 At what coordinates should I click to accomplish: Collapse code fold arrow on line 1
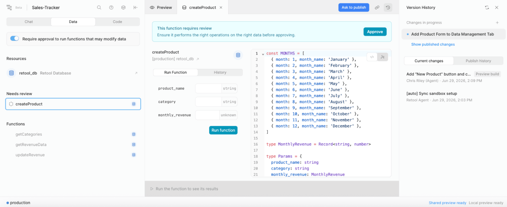tap(263, 54)
